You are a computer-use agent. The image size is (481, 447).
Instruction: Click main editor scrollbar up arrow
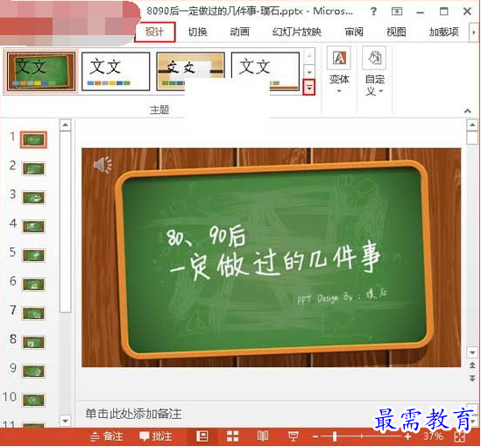pyautogui.click(x=472, y=124)
